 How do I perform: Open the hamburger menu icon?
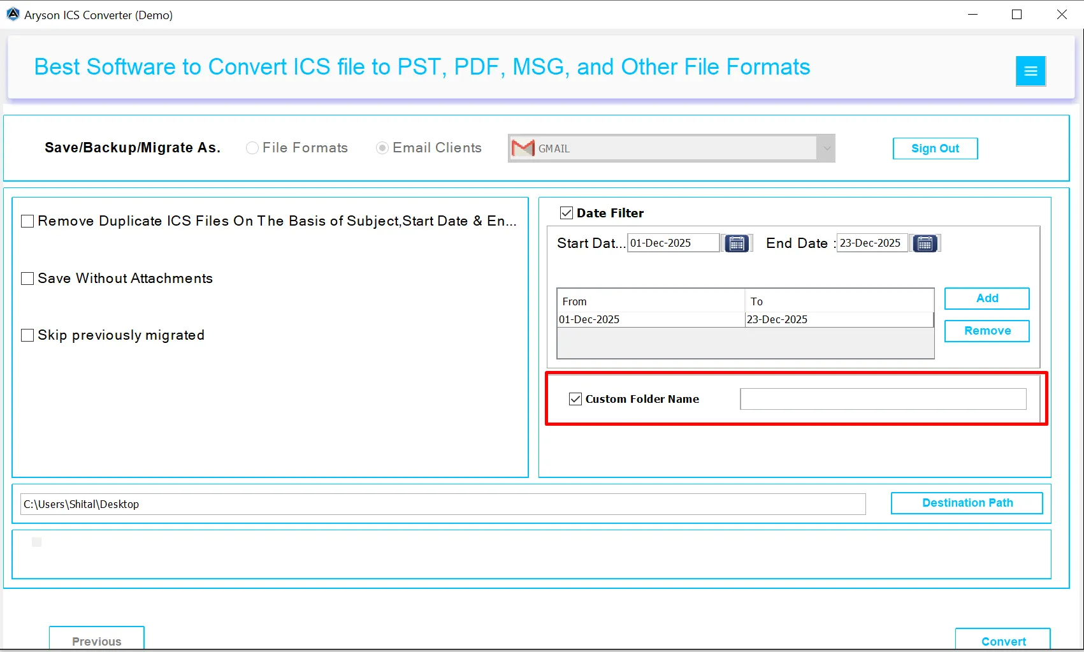click(x=1030, y=71)
